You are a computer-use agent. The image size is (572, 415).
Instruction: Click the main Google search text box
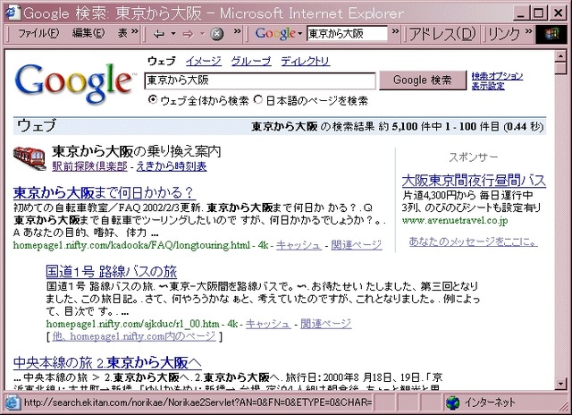pyautogui.click(x=260, y=80)
